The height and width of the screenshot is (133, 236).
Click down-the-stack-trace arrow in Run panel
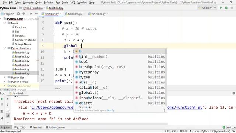[x=8, y=105]
